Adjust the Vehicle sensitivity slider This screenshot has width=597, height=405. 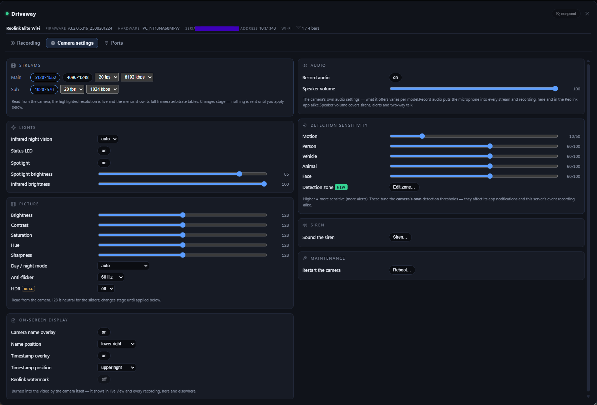(474, 156)
